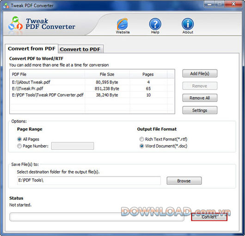
Task: Open the Settings button
Action: (200, 110)
